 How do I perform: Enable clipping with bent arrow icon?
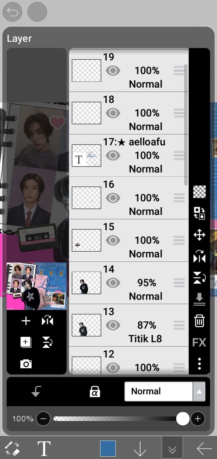36,391
